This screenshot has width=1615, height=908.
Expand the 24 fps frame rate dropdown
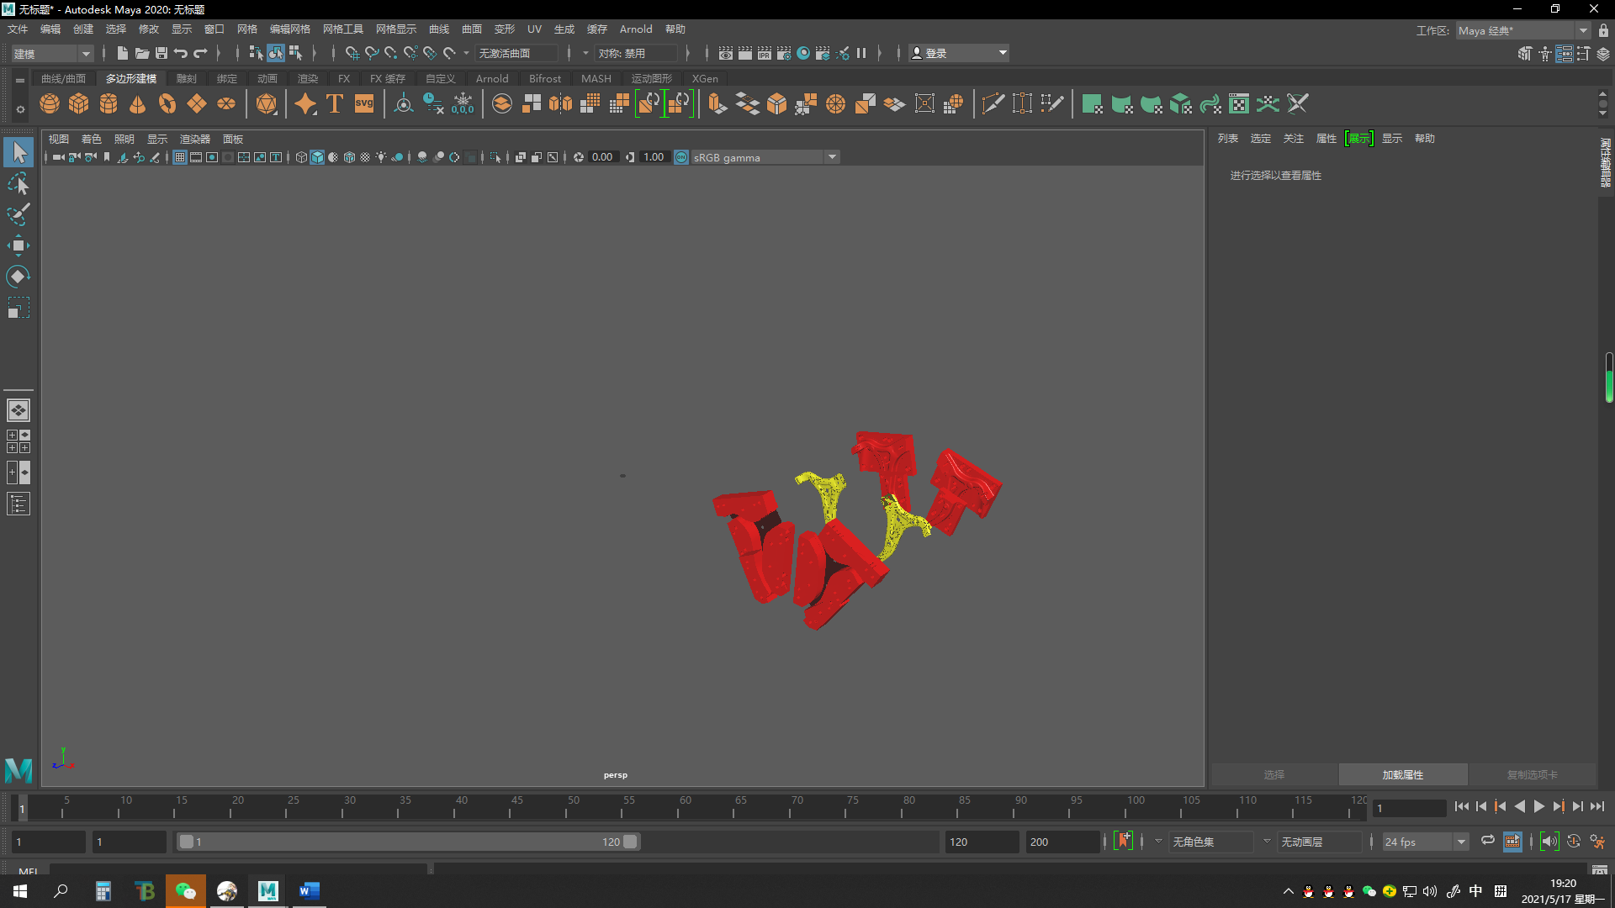1461,842
